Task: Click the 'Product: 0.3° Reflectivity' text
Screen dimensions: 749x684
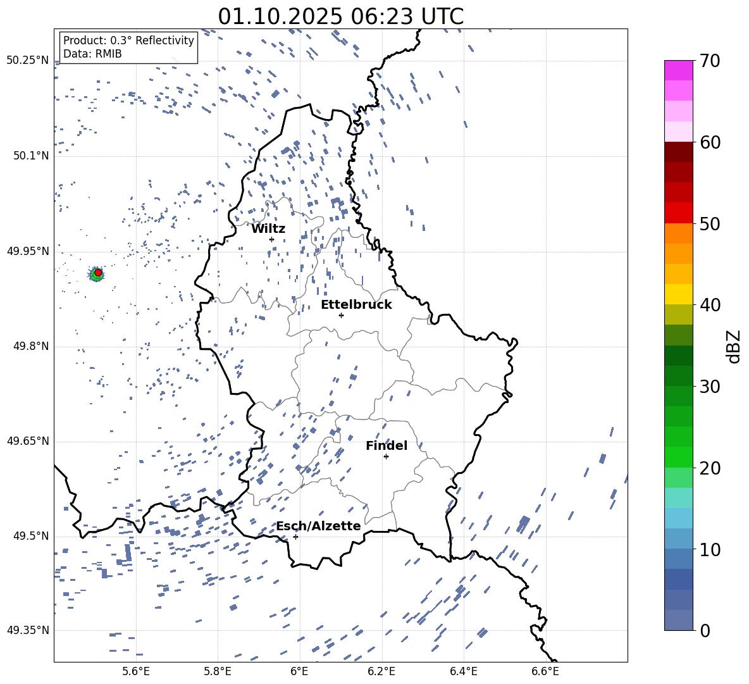Action: [128, 40]
